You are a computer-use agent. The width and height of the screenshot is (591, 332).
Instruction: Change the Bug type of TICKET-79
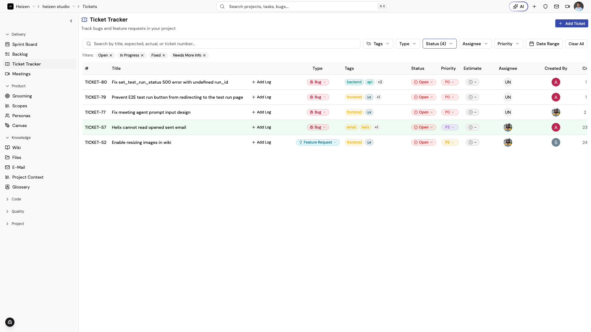[x=318, y=97]
